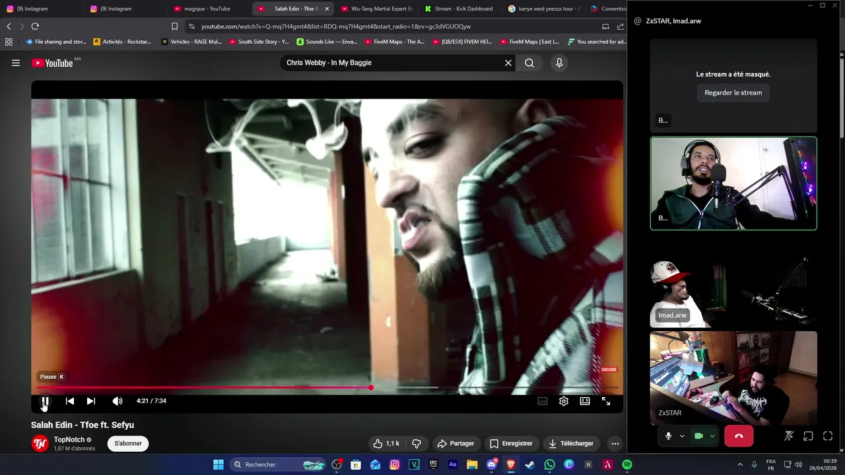Start voice search with microphone
845x475 pixels.
[559, 63]
